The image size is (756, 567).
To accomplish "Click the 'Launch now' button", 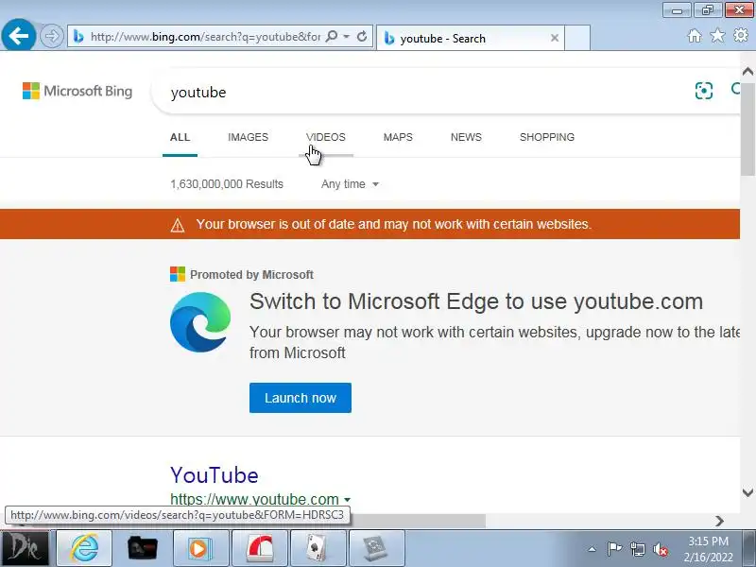I will pos(300,398).
